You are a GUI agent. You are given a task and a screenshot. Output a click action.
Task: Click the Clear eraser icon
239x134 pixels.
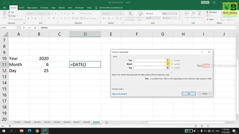tap(207, 19)
